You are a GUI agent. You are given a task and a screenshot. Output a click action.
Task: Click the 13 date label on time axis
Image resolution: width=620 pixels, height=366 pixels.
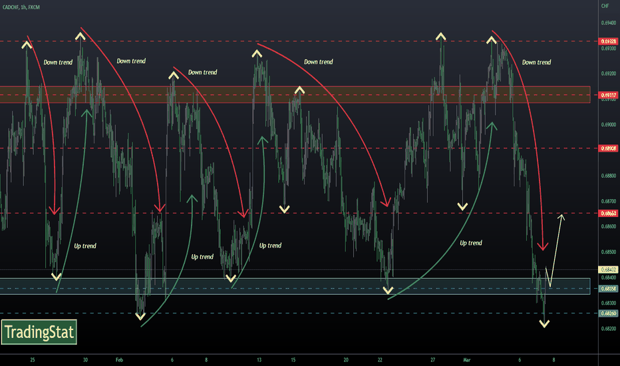pyautogui.click(x=259, y=360)
